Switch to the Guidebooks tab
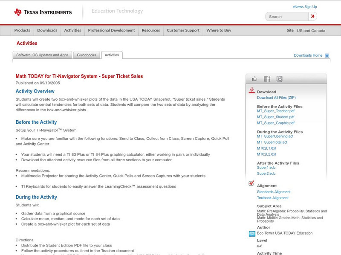 [x=87, y=55]
